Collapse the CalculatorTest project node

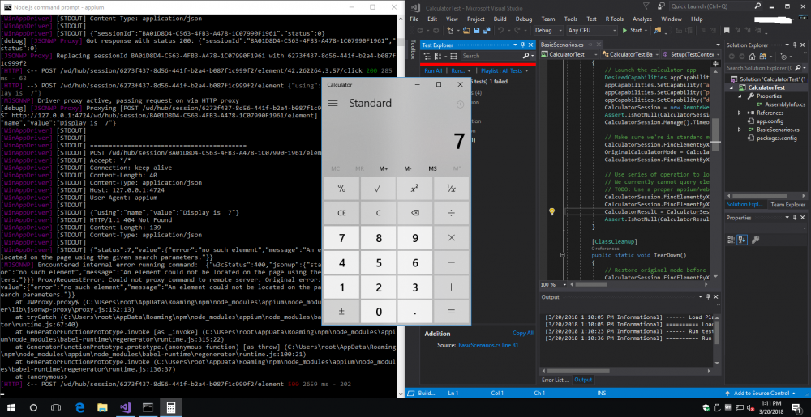(732, 87)
